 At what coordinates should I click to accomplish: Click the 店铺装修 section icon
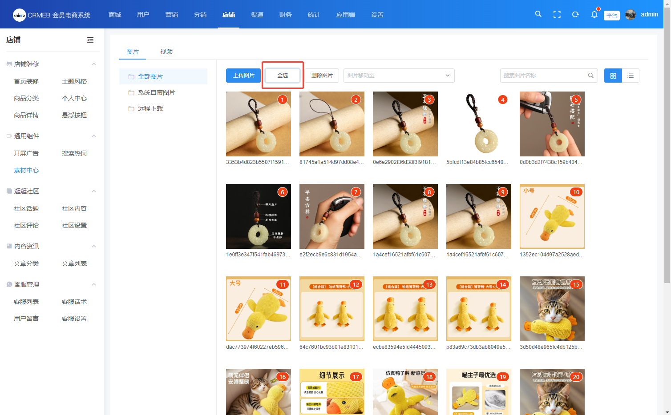(x=9, y=64)
